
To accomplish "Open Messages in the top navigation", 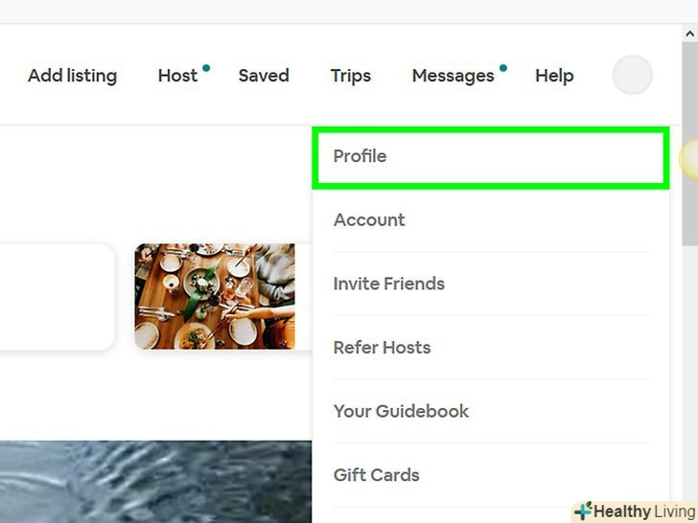I will point(453,76).
